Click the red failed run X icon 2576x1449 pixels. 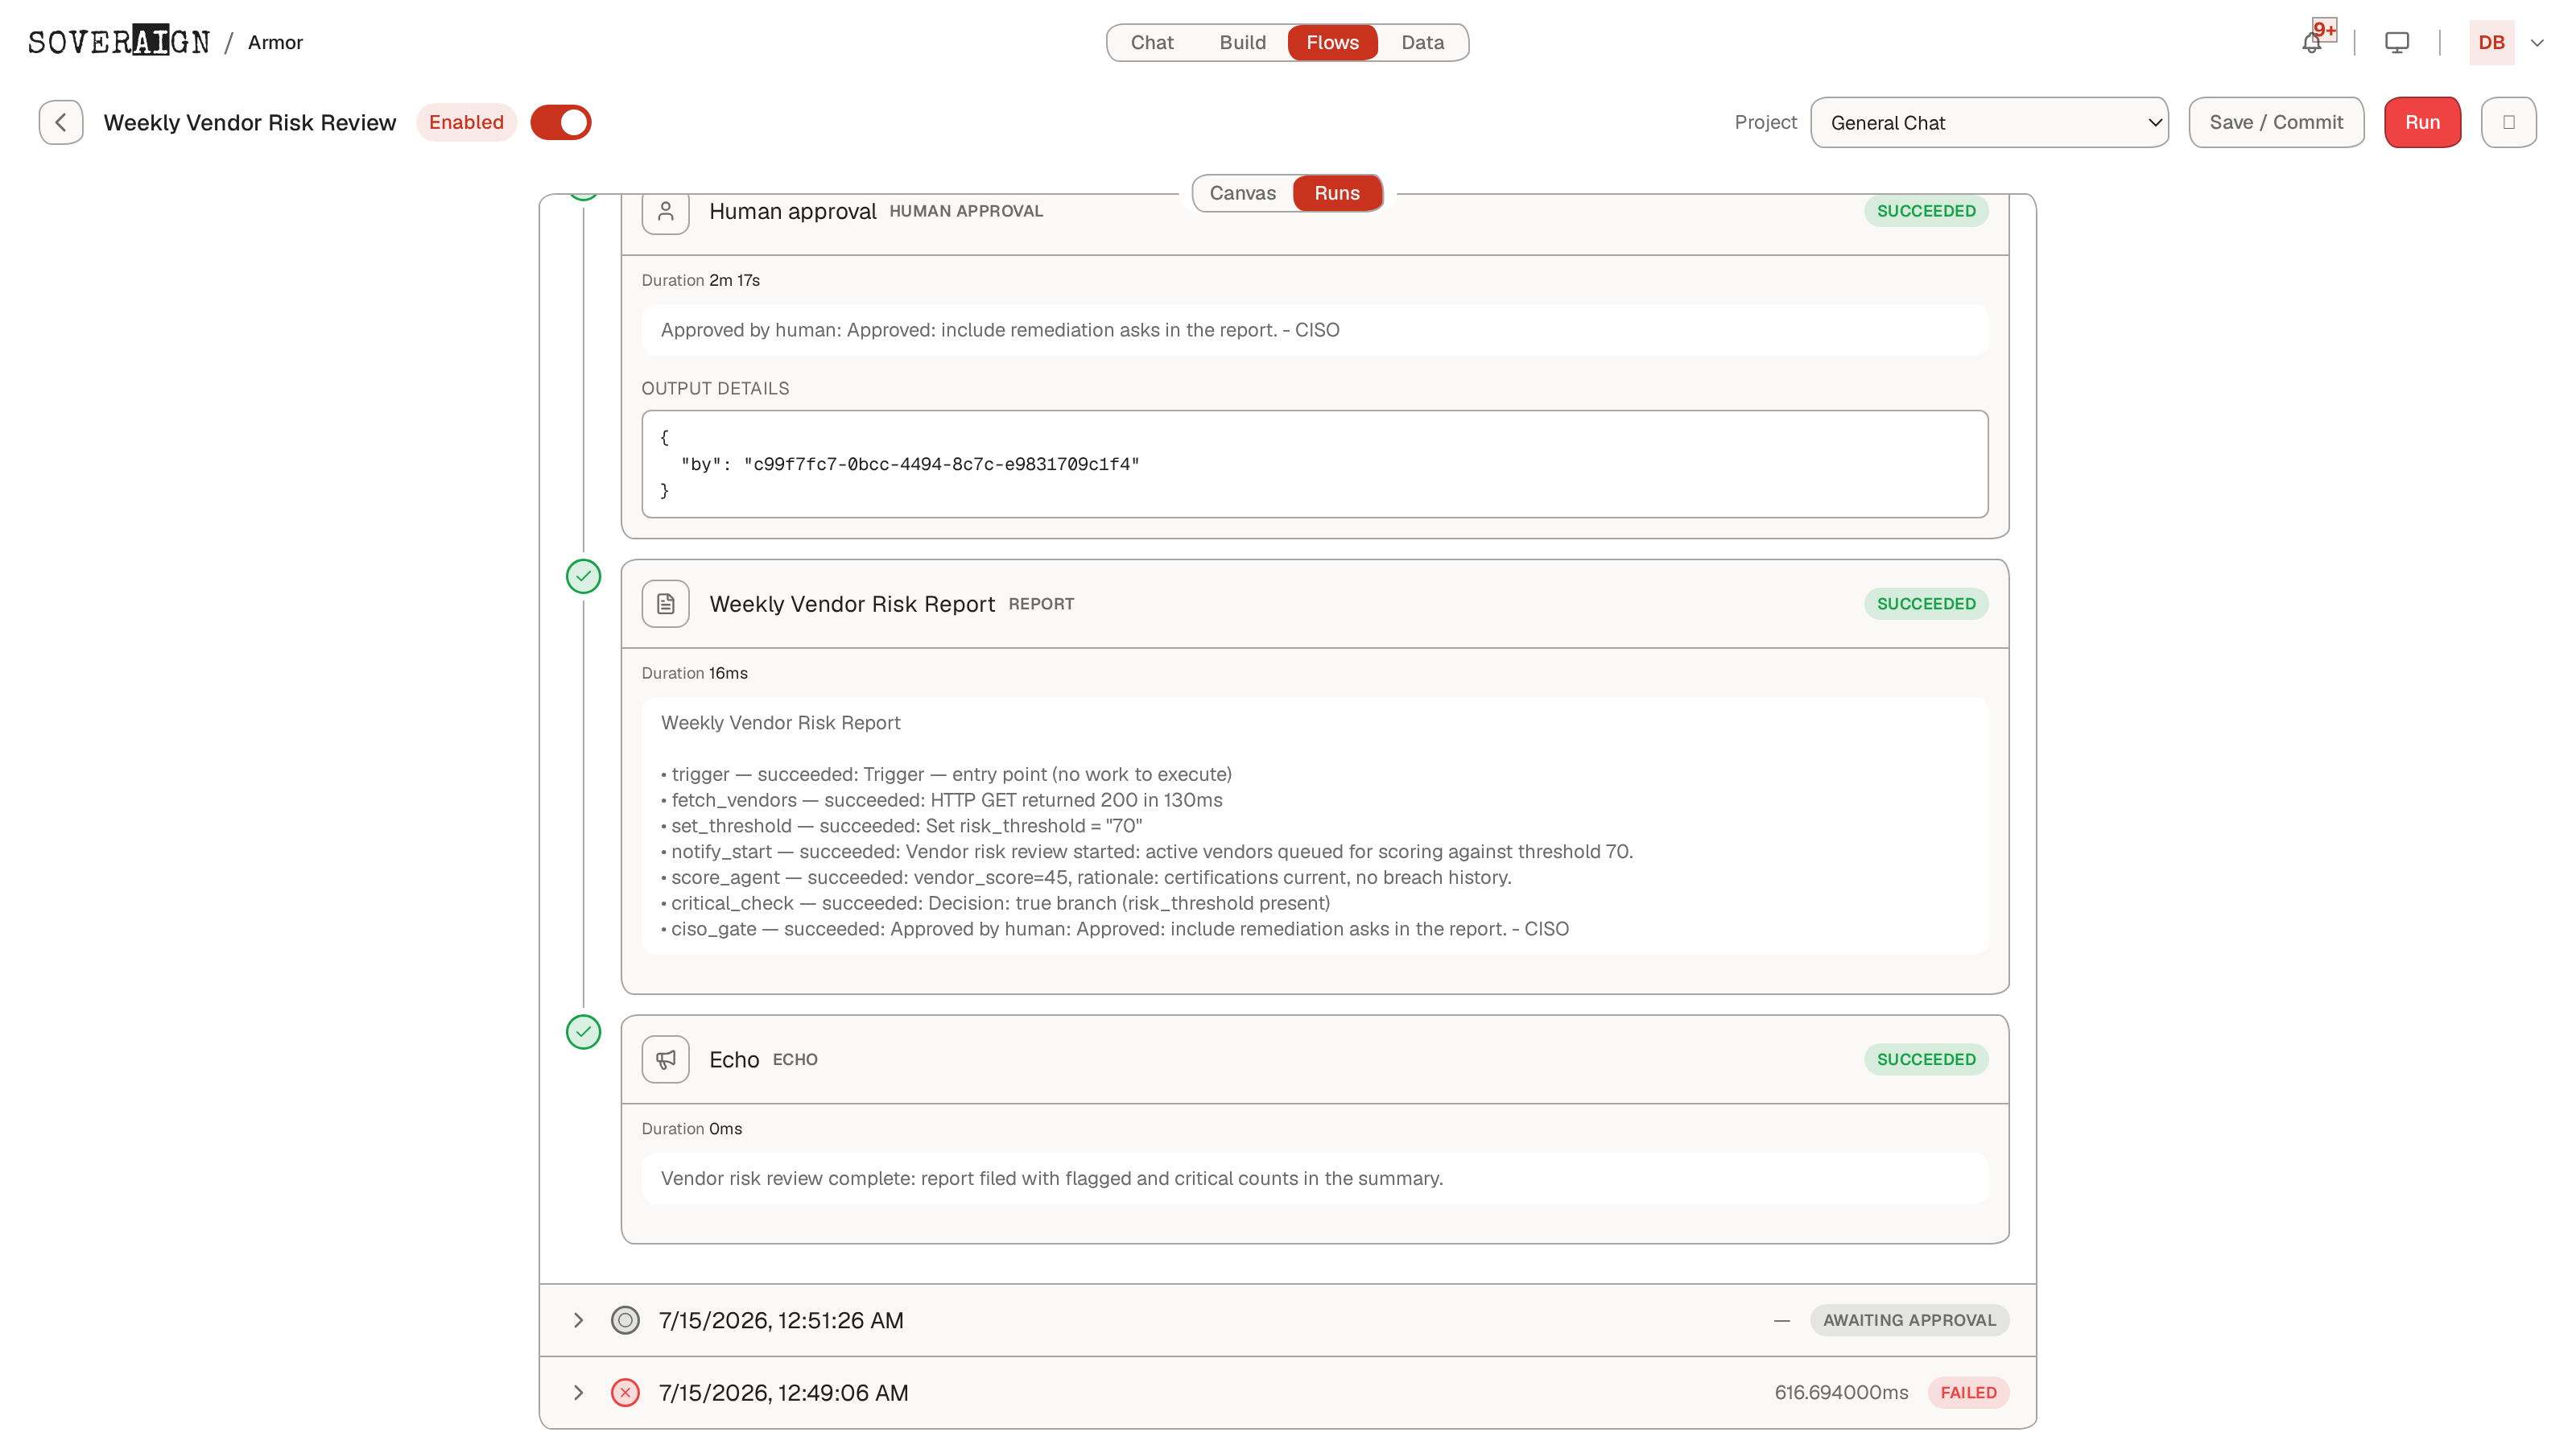coord(625,1392)
